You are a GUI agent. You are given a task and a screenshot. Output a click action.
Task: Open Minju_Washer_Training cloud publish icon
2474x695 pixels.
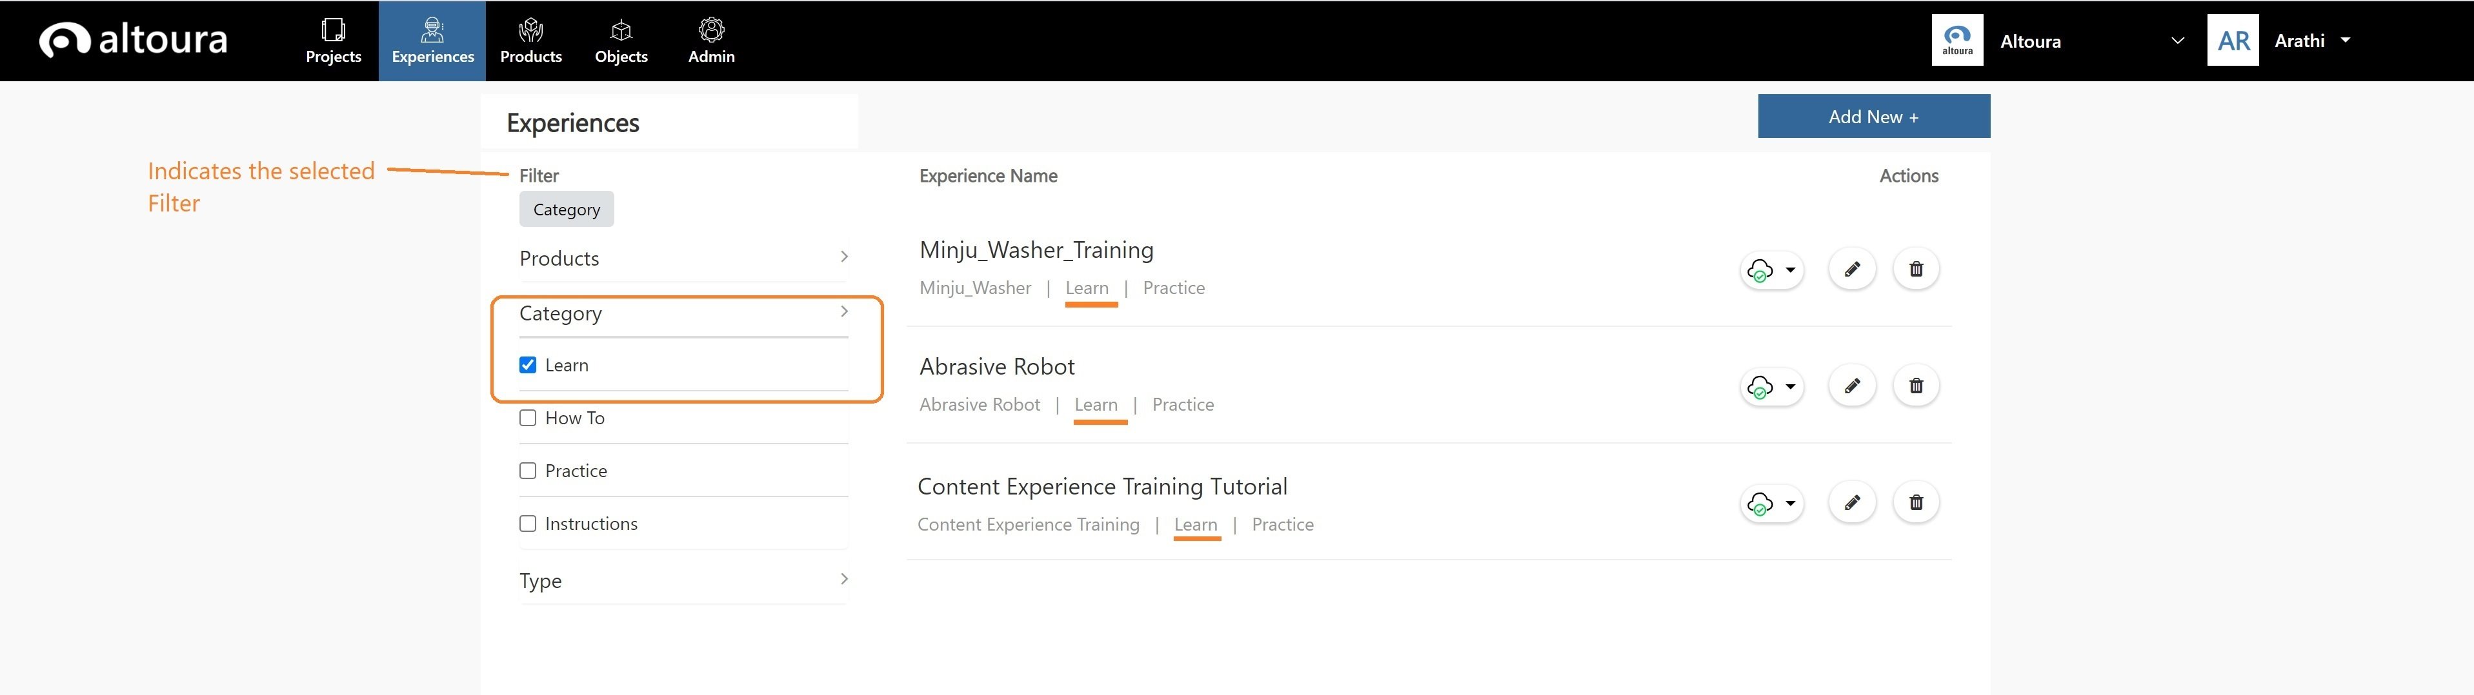tap(1760, 271)
